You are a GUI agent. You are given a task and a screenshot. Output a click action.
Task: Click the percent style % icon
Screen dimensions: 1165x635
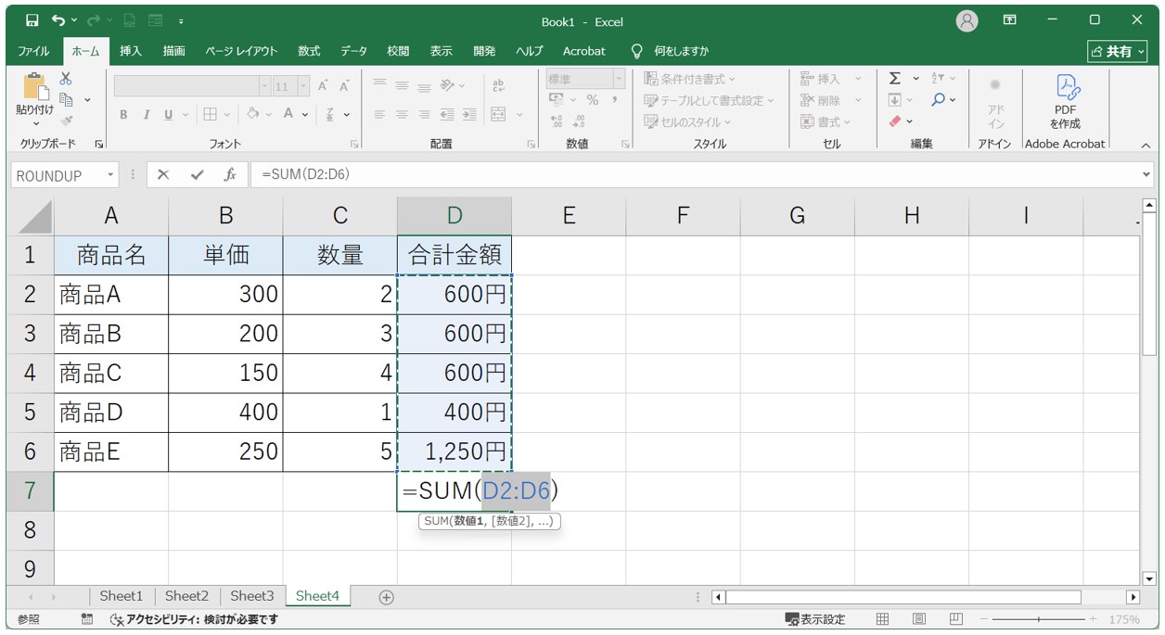click(x=593, y=99)
